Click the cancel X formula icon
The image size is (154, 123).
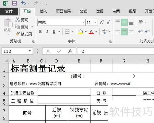click(x=48, y=51)
